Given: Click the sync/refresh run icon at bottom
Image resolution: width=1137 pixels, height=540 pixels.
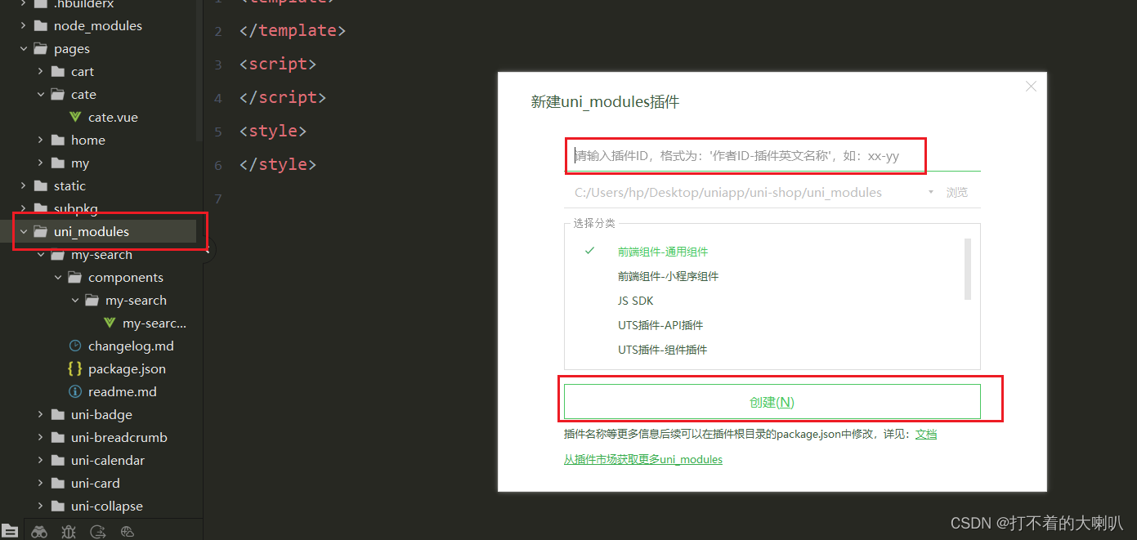Looking at the screenshot, I should pos(97,532).
